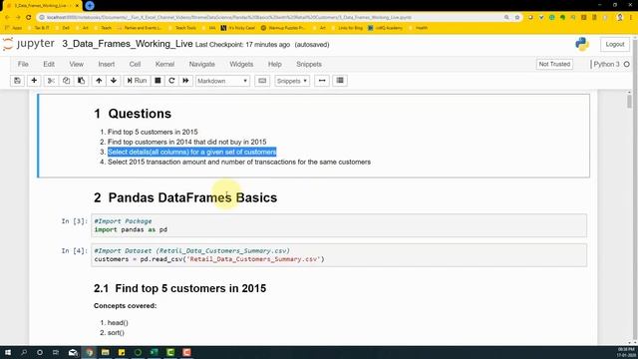Close the 3_Data_Frames_Working_Live browser tab

[x=77, y=6]
